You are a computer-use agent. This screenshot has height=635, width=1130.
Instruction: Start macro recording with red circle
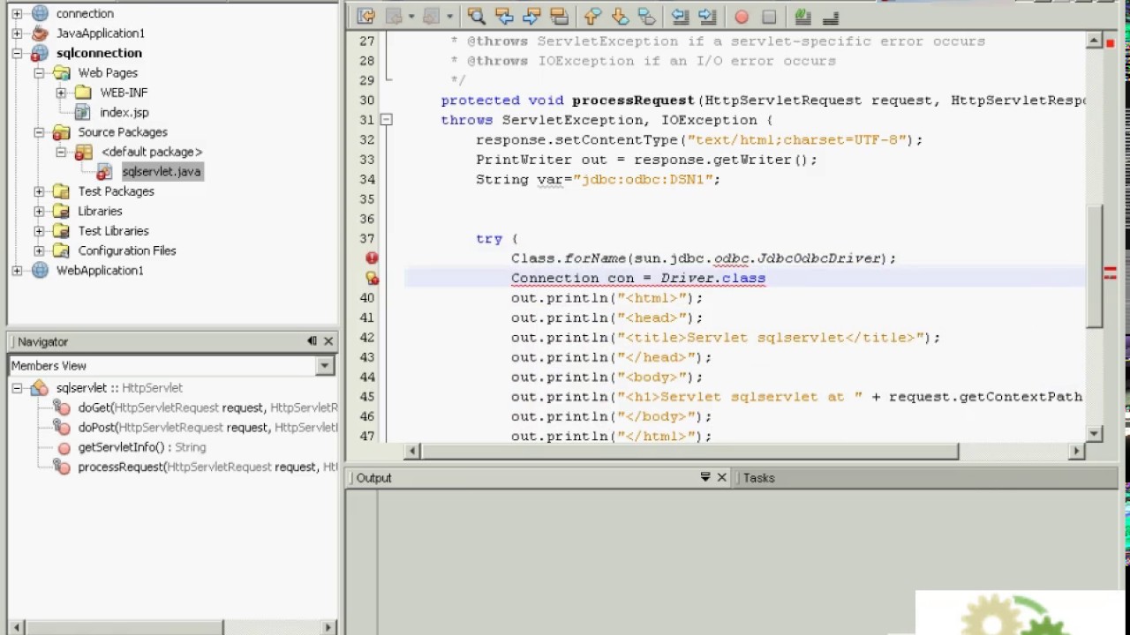pyautogui.click(x=742, y=17)
